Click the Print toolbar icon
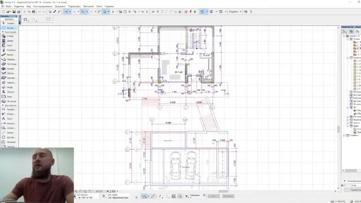361x203 pixels. click(x=19, y=11)
